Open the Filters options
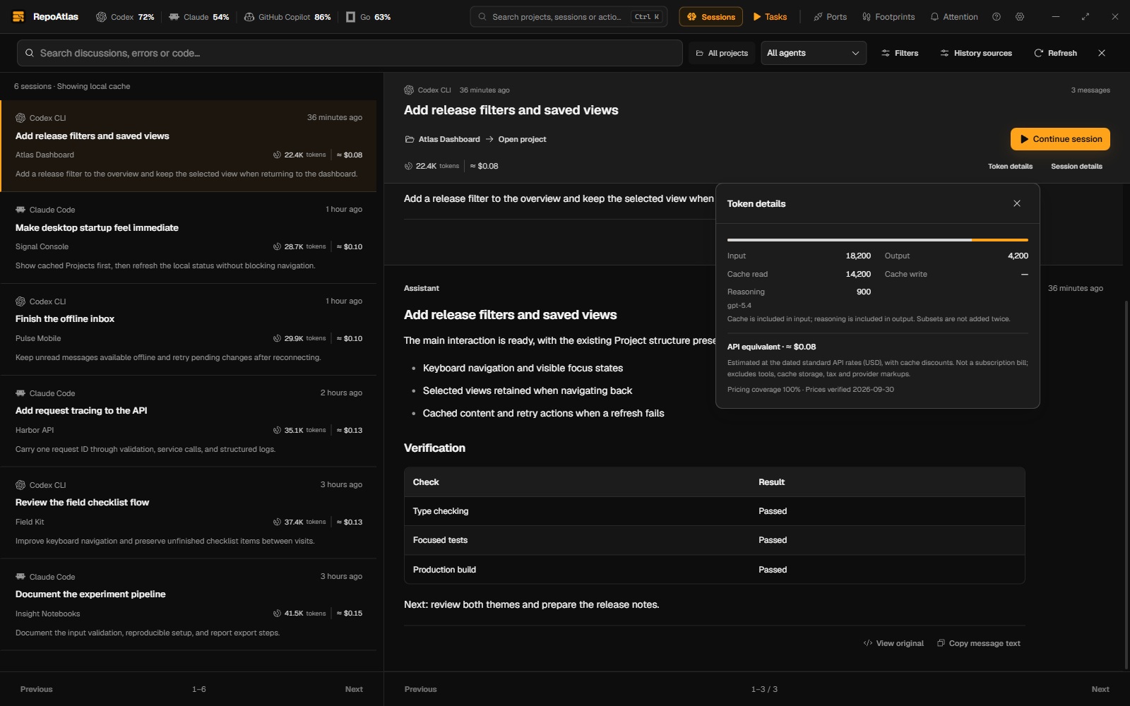The image size is (1130, 706). click(900, 53)
